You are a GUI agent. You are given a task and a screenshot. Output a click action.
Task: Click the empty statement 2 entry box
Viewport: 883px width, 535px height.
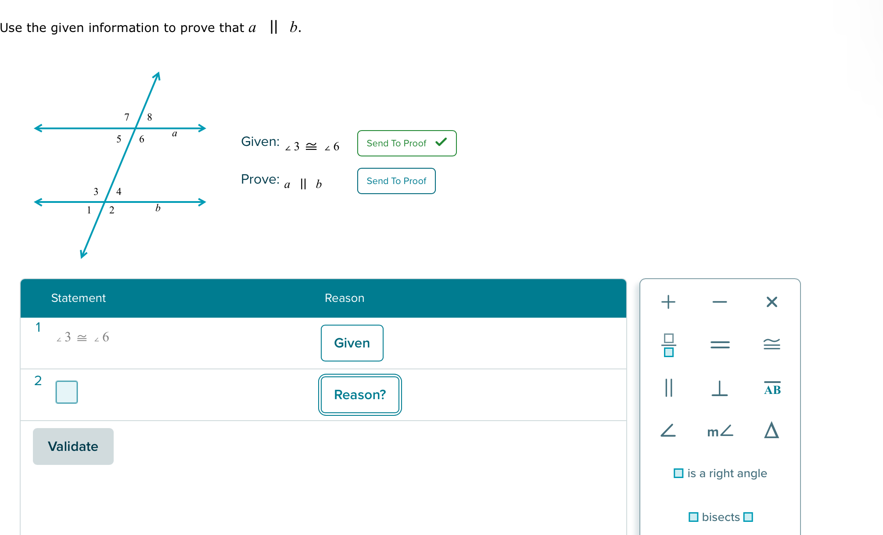[66, 392]
